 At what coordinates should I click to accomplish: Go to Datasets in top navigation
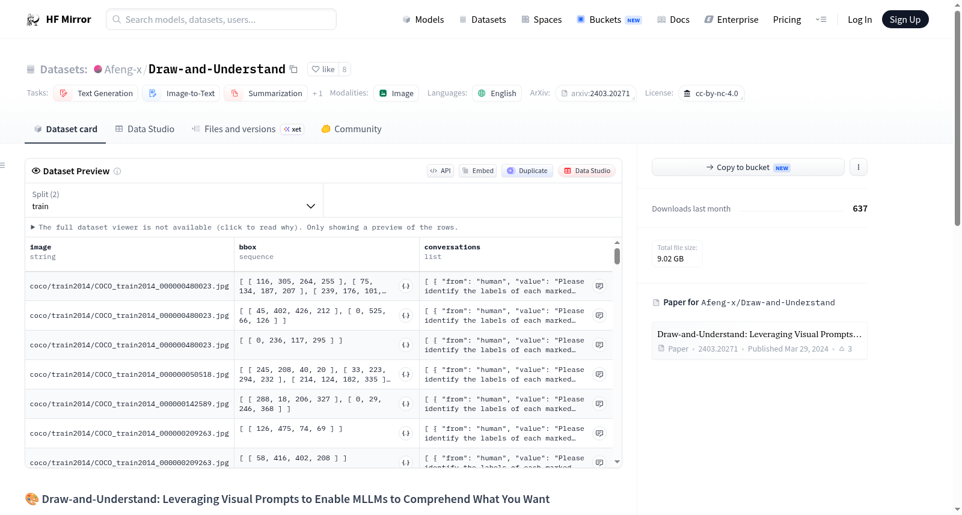pos(483,19)
